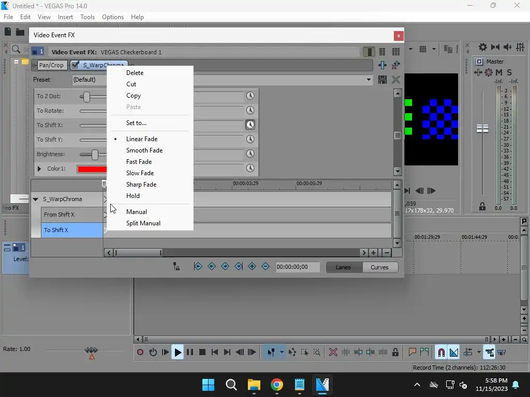Delete the preset with the X icon
Viewport: 530px width, 397px height.
click(x=396, y=80)
